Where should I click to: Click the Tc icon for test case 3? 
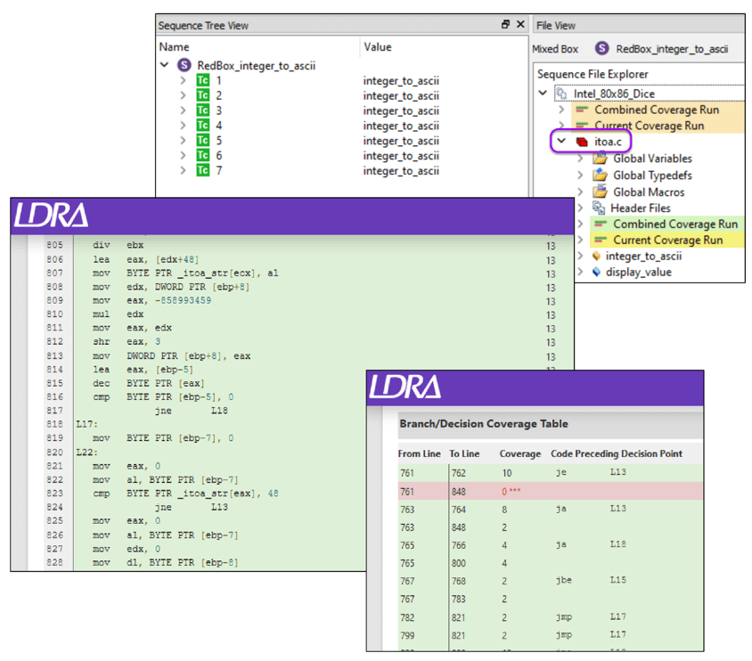203,110
